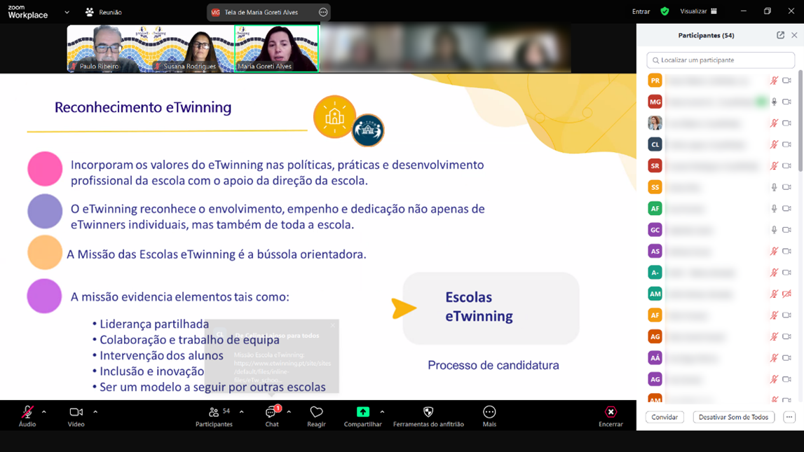Select Susana Rodrigues's video thumbnail

click(192, 48)
